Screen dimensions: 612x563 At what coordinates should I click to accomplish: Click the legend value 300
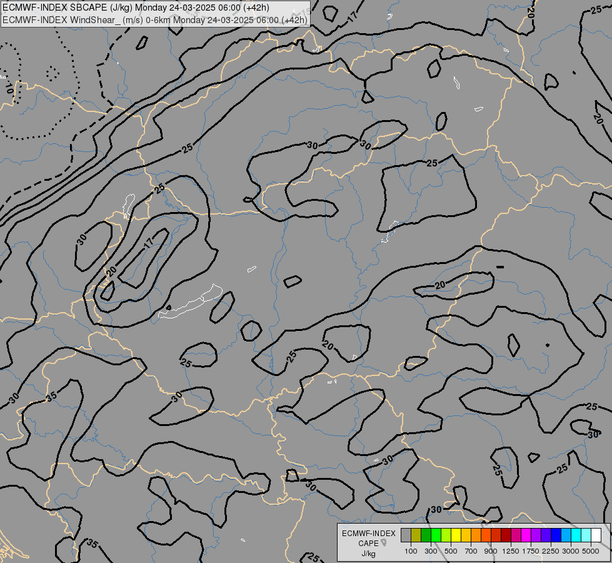click(431, 551)
